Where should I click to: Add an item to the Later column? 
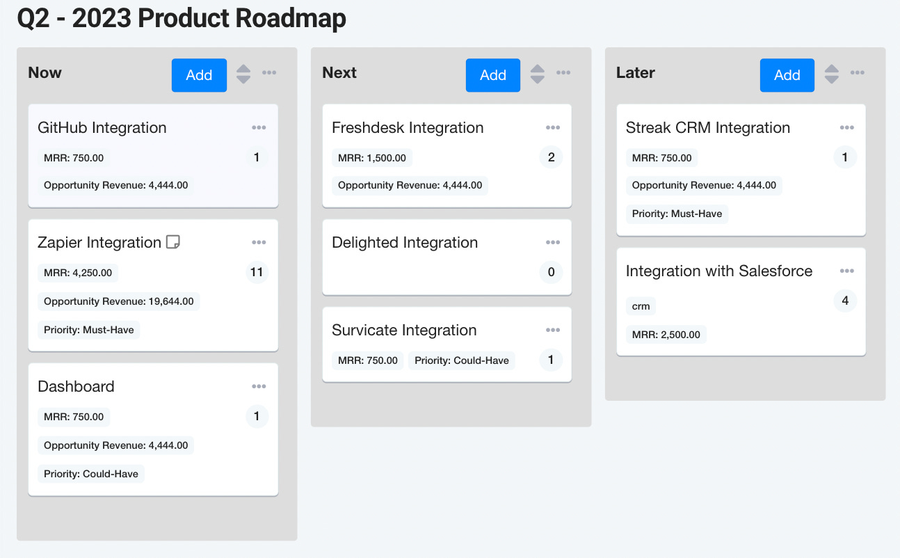(x=787, y=75)
